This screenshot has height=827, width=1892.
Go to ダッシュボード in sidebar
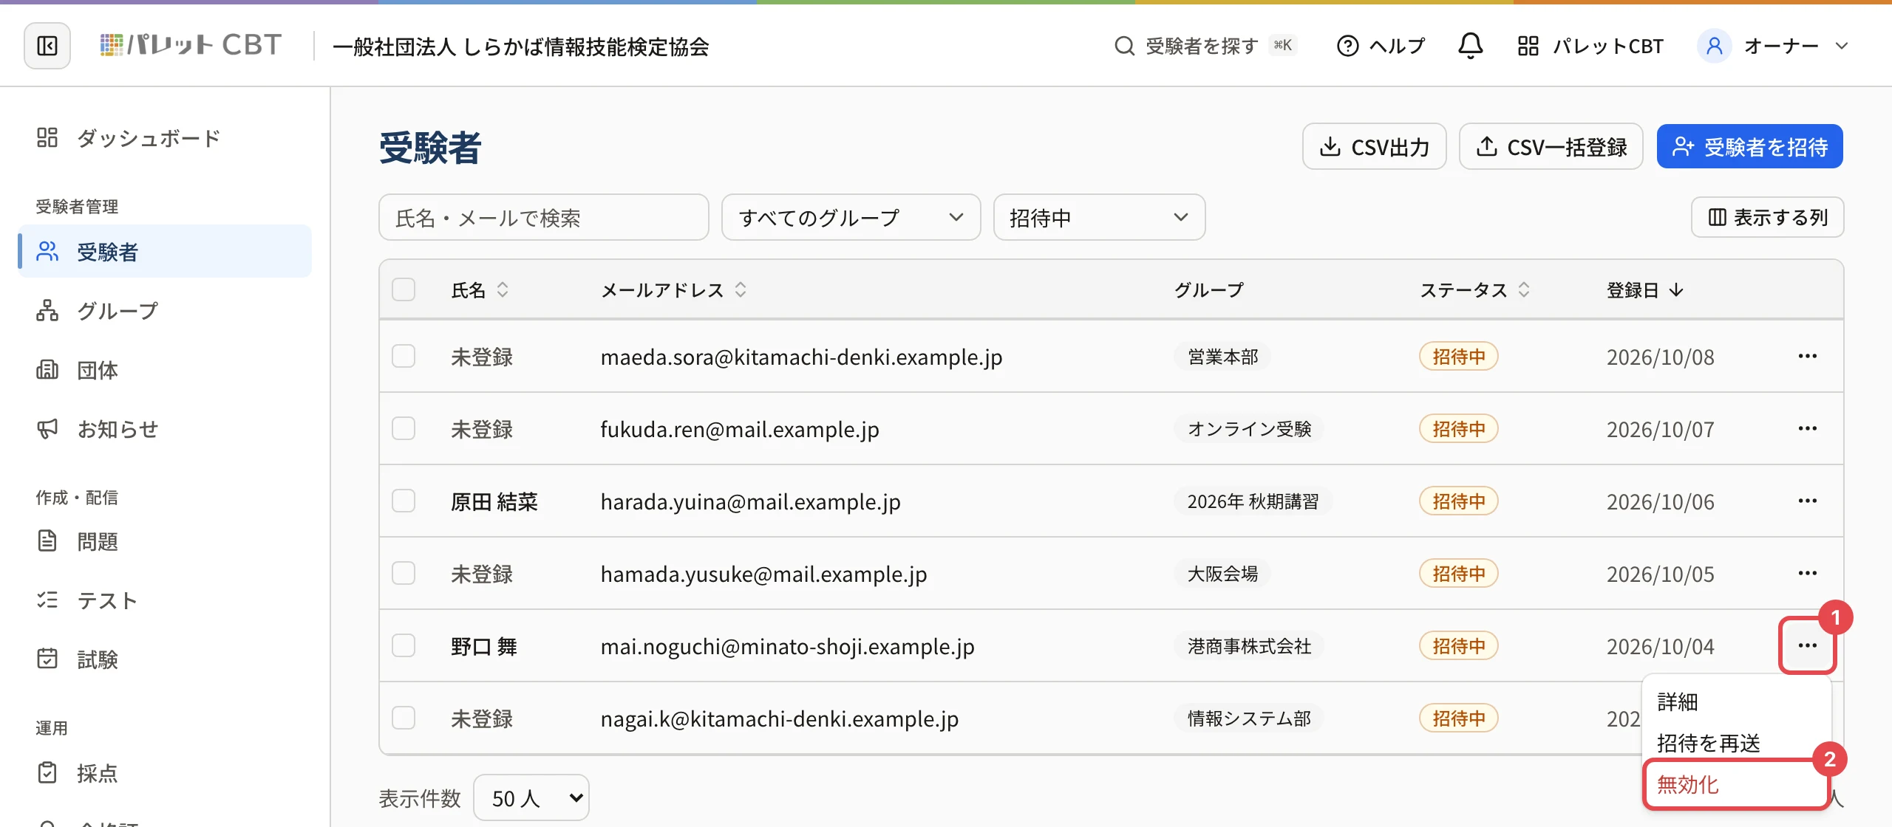pos(165,138)
